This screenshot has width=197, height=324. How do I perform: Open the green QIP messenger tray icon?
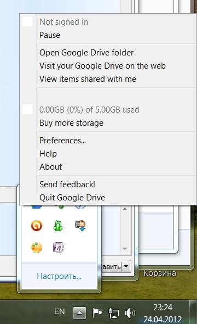click(58, 226)
